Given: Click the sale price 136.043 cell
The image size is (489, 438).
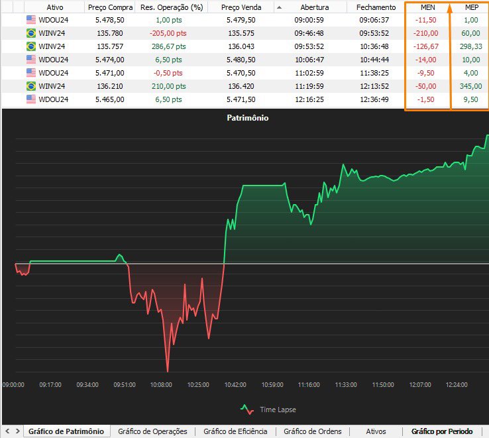Looking at the screenshot, I should 241,46.
